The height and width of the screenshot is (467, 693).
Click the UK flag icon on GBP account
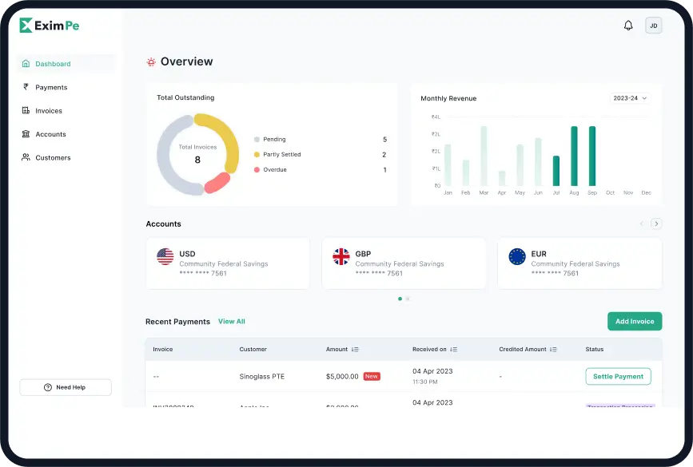tap(341, 256)
